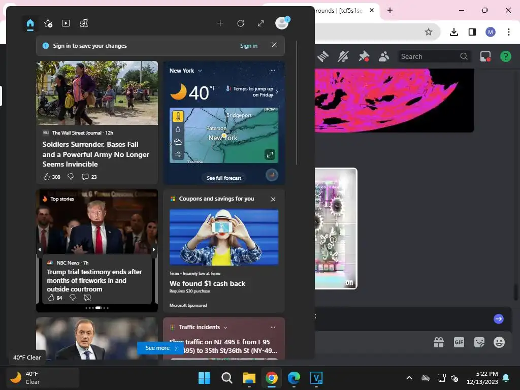Open Chrome profile M avatar
Image resolution: width=520 pixels, height=390 pixels.
[491, 32]
